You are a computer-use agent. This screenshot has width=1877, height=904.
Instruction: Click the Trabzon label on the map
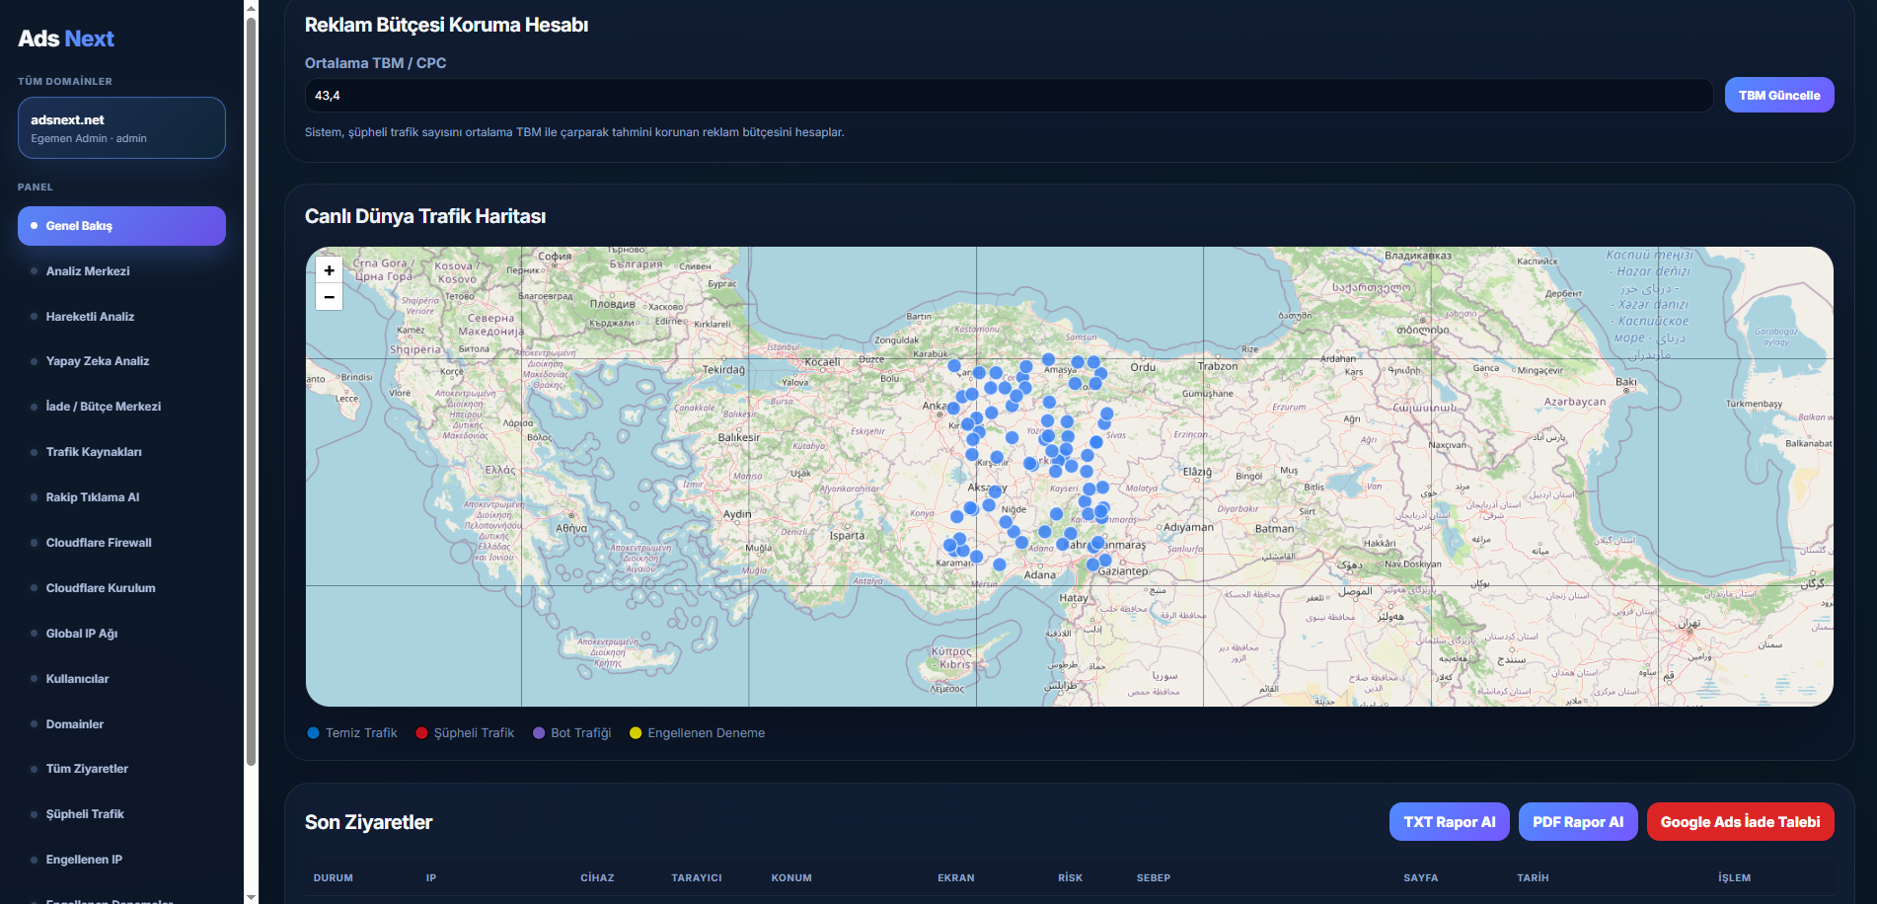point(1218,366)
